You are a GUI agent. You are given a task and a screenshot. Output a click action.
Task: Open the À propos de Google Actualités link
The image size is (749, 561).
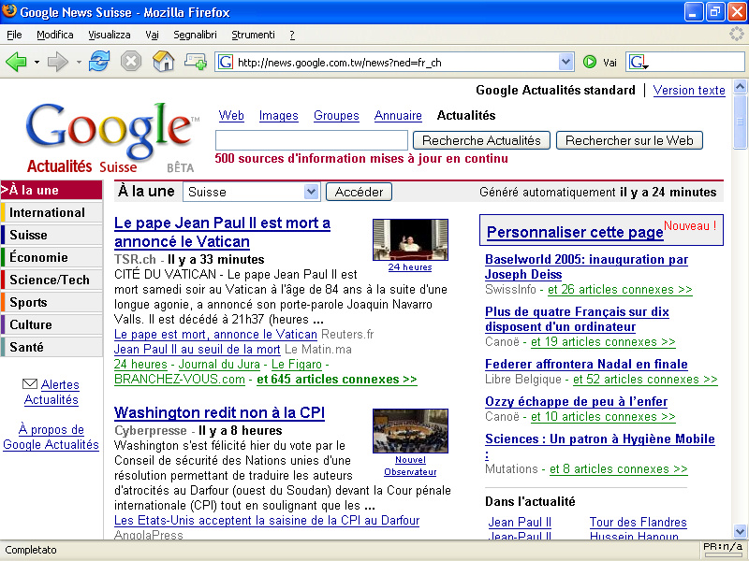pyautogui.click(x=51, y=437)
